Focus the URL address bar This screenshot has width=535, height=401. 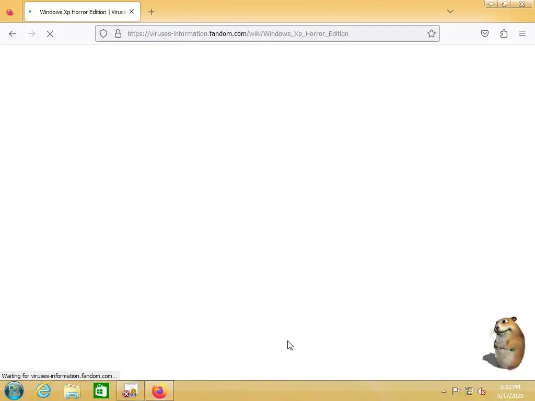pyautogui.click(x=267, y=33)
